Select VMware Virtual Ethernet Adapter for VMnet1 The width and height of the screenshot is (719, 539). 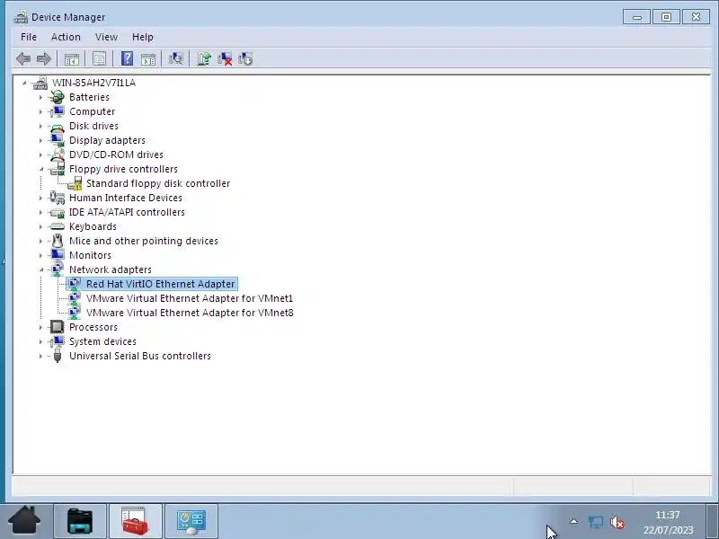[x=190, y=298]
